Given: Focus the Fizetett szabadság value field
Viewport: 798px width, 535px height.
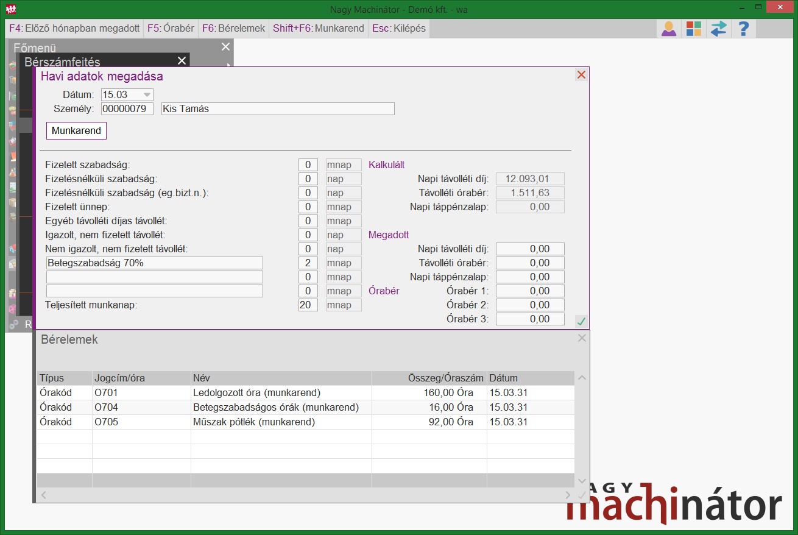Looking at the screenshot, I should (x=308, y=165).
